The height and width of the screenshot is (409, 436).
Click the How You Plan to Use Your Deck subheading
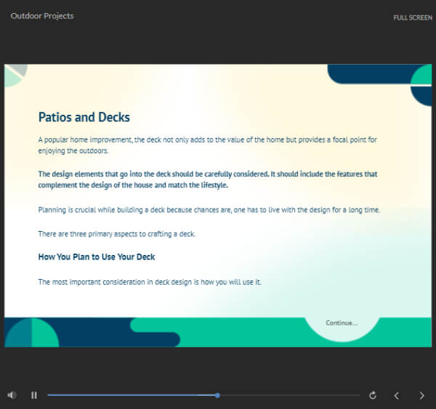96,256
